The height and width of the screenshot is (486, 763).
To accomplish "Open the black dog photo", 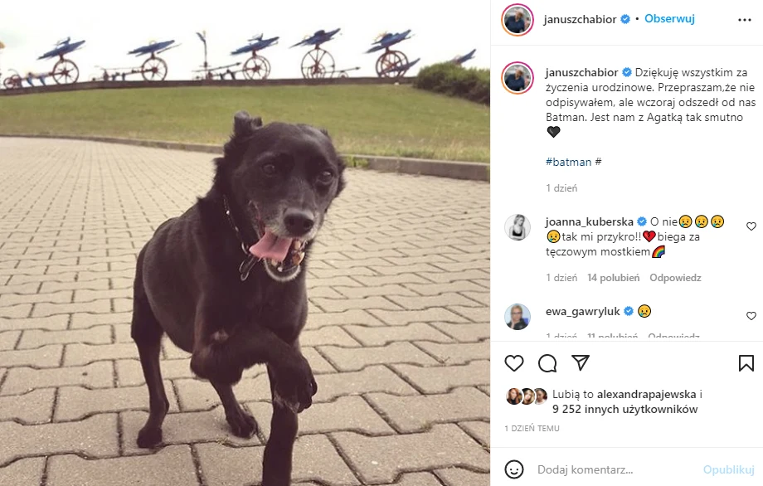I will [245, 243].
